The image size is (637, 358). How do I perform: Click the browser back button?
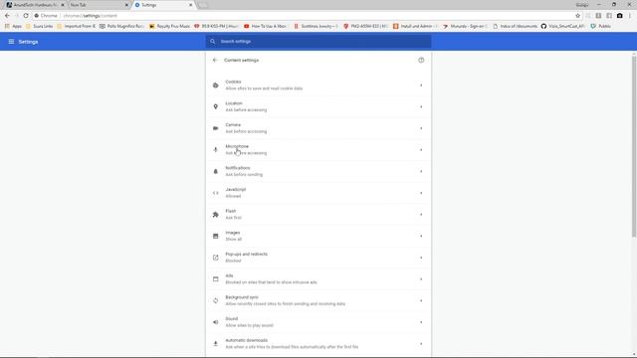7,16
